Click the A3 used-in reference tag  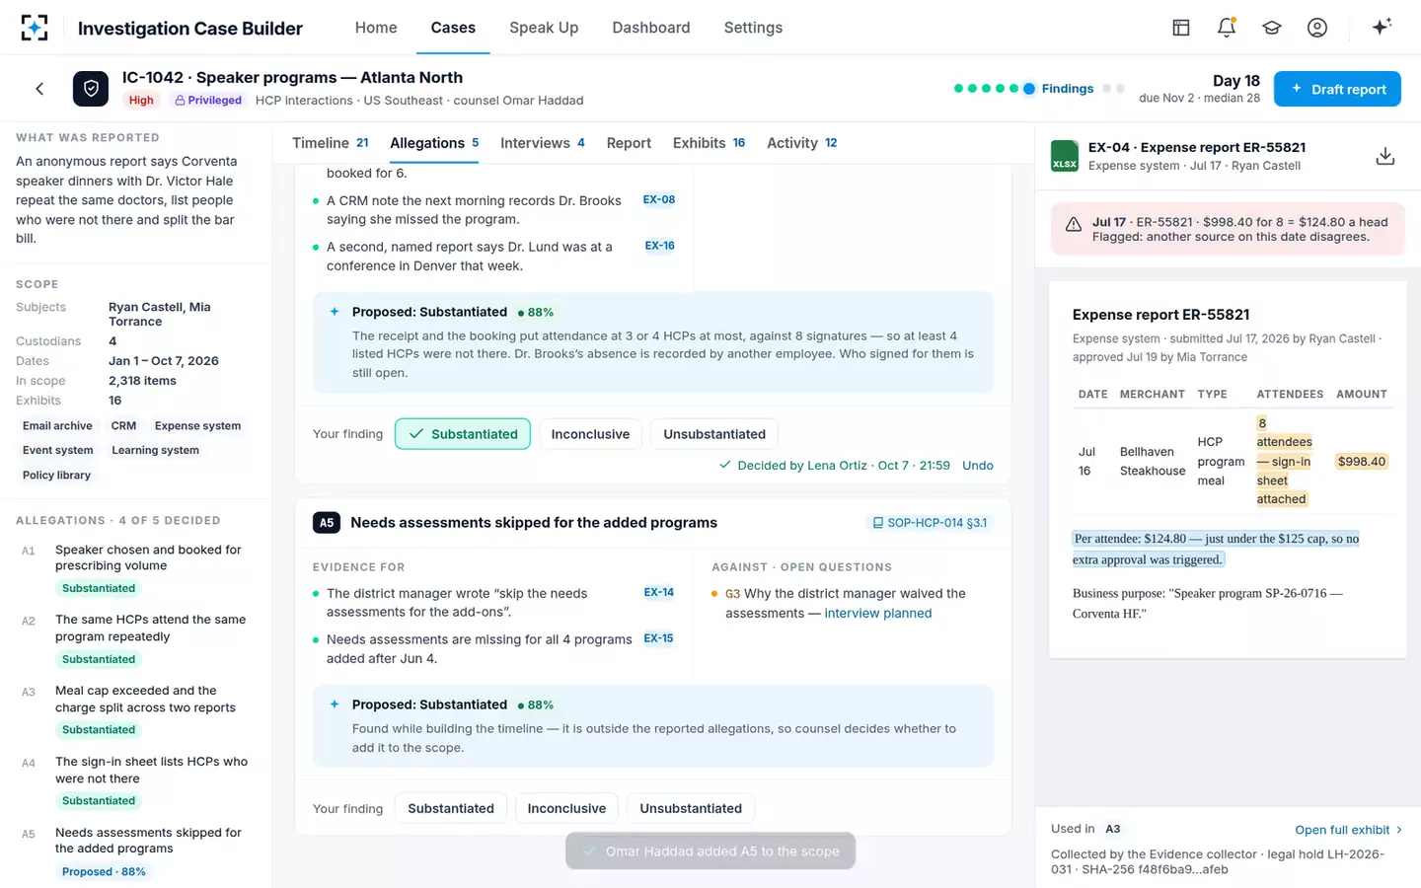pos(1112,829)
